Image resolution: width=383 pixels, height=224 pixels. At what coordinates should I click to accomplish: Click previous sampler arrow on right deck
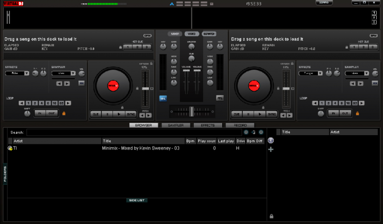353,84
